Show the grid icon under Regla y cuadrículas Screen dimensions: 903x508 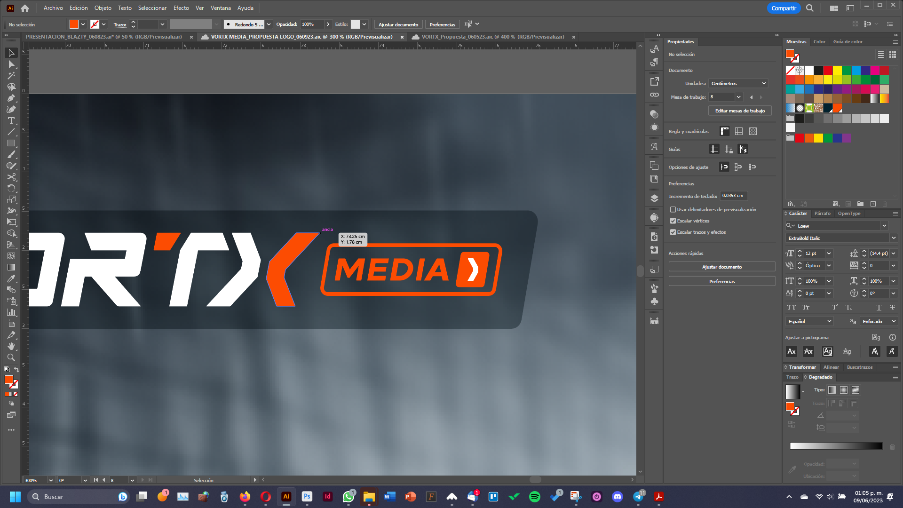[x=739, y=131]
